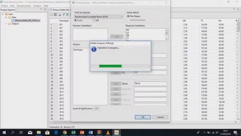Expand the Output folder in Project Explorer
Viewport: 241px width, 136px height.
click(x=6, y=24)
